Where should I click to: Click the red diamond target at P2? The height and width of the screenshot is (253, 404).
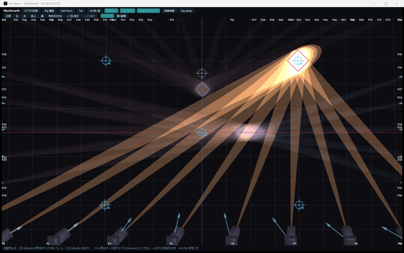tap(298, 61)
